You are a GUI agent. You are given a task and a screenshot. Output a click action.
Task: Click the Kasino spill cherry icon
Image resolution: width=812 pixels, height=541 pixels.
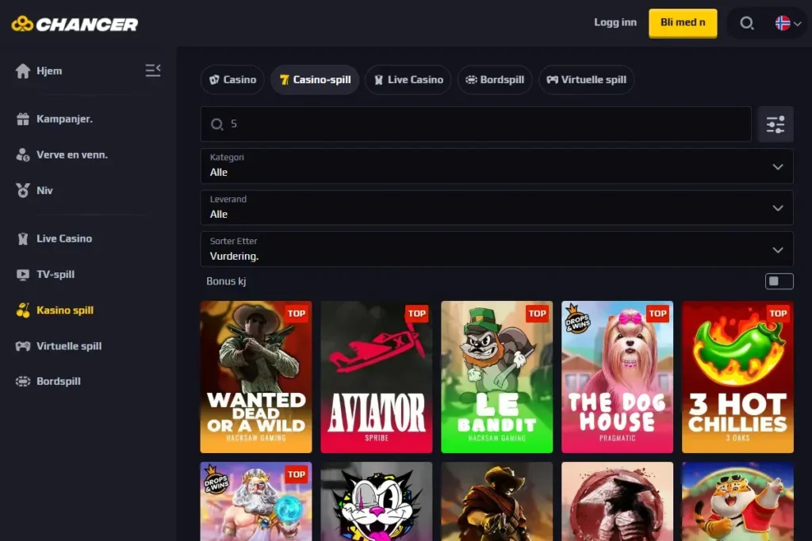[23, 311]
